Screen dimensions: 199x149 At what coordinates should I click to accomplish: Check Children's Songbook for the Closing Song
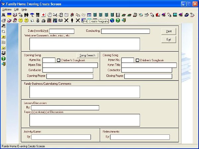(137, 60)
